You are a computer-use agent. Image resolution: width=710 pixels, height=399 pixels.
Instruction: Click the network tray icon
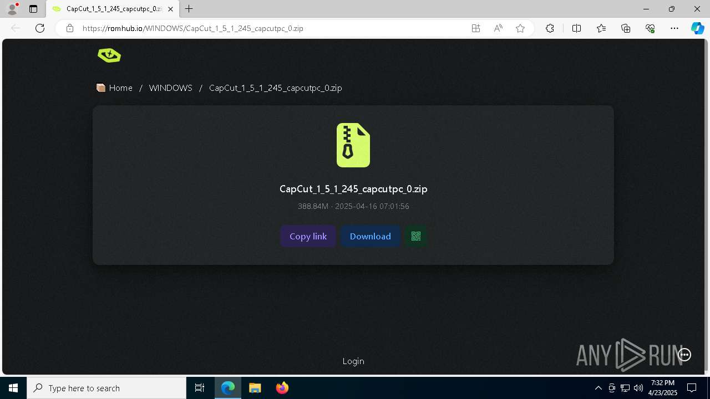click(x=625, y=388)
